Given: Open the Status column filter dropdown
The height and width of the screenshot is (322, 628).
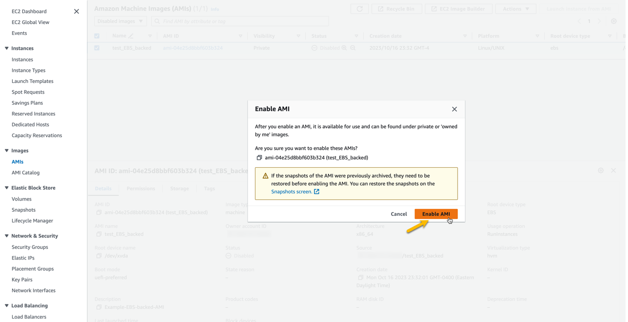Looking at the screenshot, I should (356, 35).
